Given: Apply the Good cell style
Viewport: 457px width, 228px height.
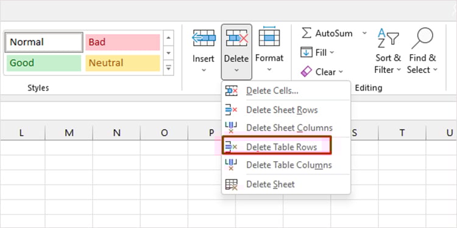Looking at the screenshot, I should [x=44, y=63].
